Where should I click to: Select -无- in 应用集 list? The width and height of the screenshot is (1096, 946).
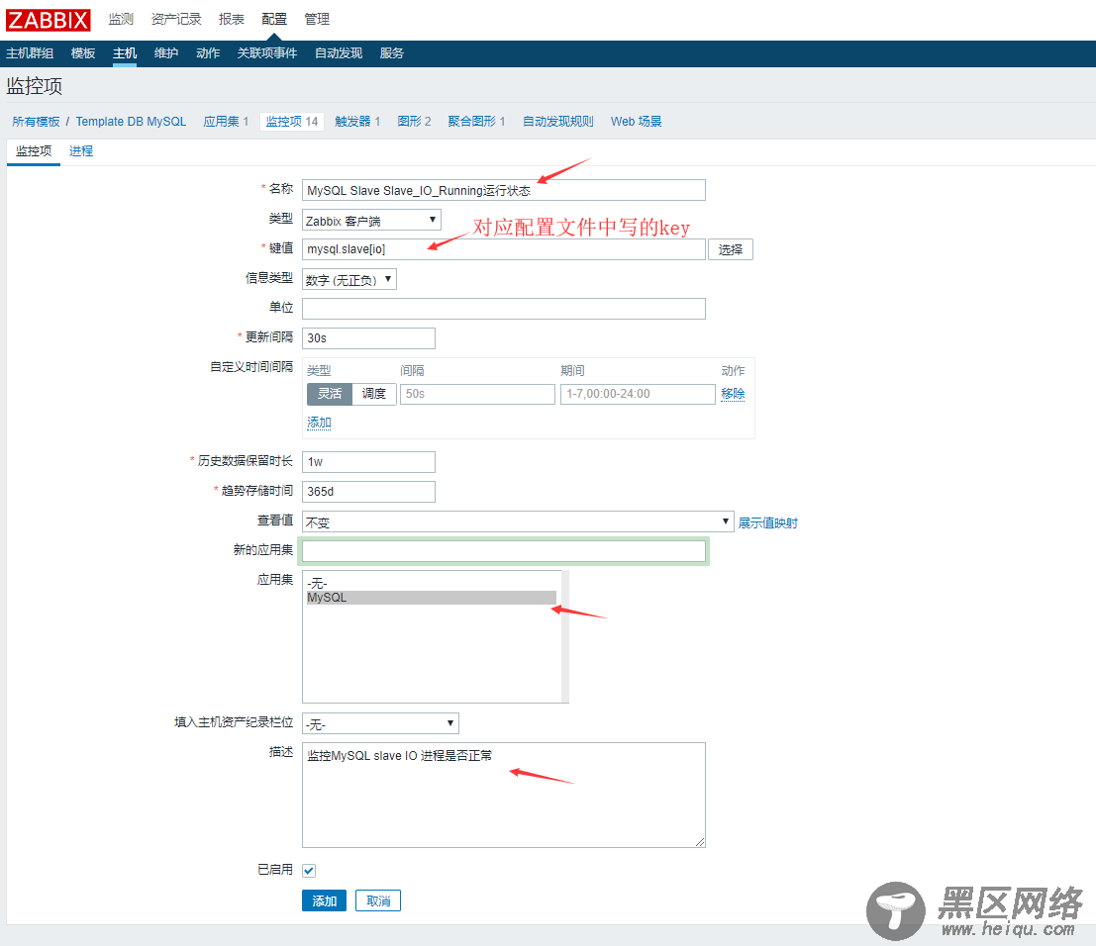(432, 584)
